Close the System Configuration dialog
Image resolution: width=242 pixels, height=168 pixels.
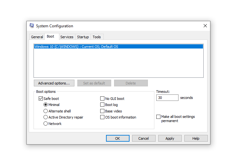tap(205, 26)
